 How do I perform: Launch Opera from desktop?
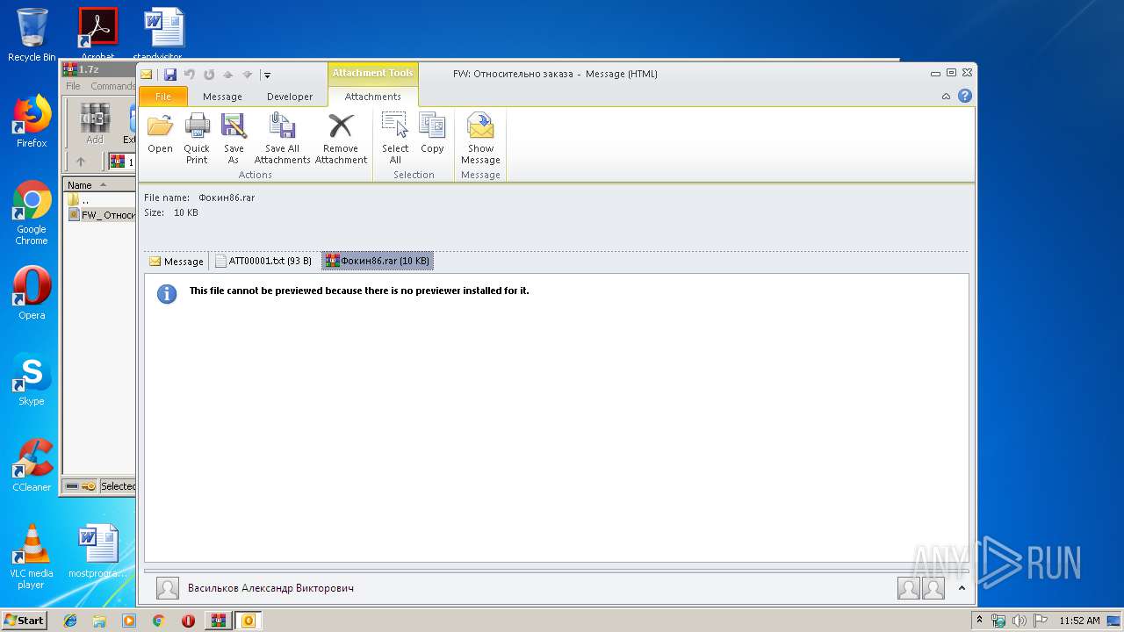click(x=32, y=293)
